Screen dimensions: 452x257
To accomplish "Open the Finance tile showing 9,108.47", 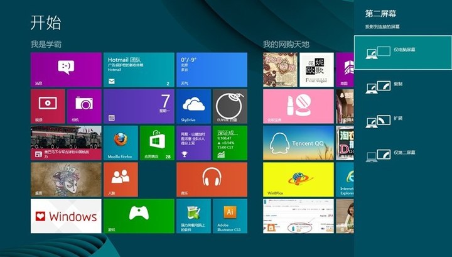I will [x=230, y=143].
